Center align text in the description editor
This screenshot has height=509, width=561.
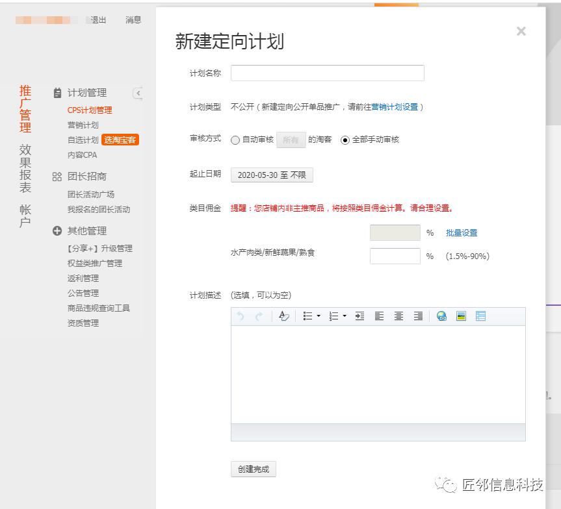coord(398,316)
